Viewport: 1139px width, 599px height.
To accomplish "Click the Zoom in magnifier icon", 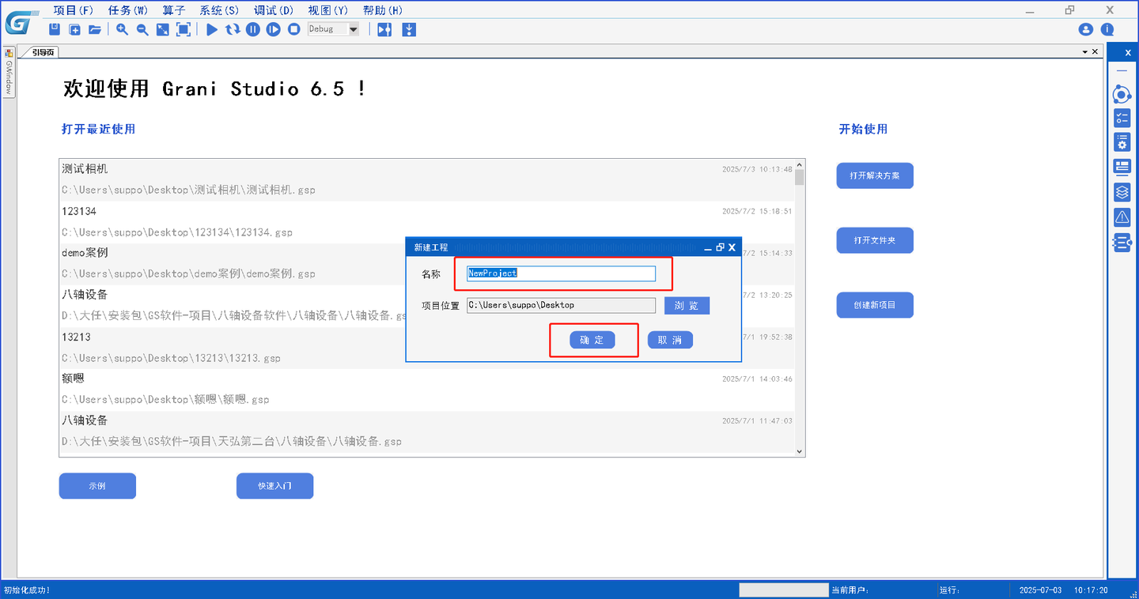I will pos(122,29).
